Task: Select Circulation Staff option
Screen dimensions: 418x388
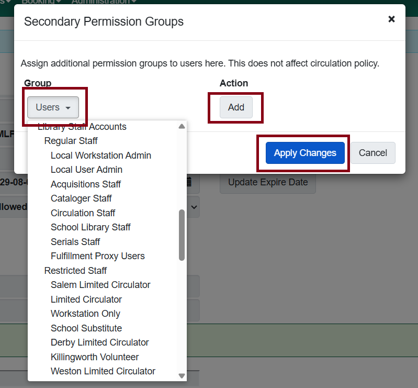Action: point(83,213)
